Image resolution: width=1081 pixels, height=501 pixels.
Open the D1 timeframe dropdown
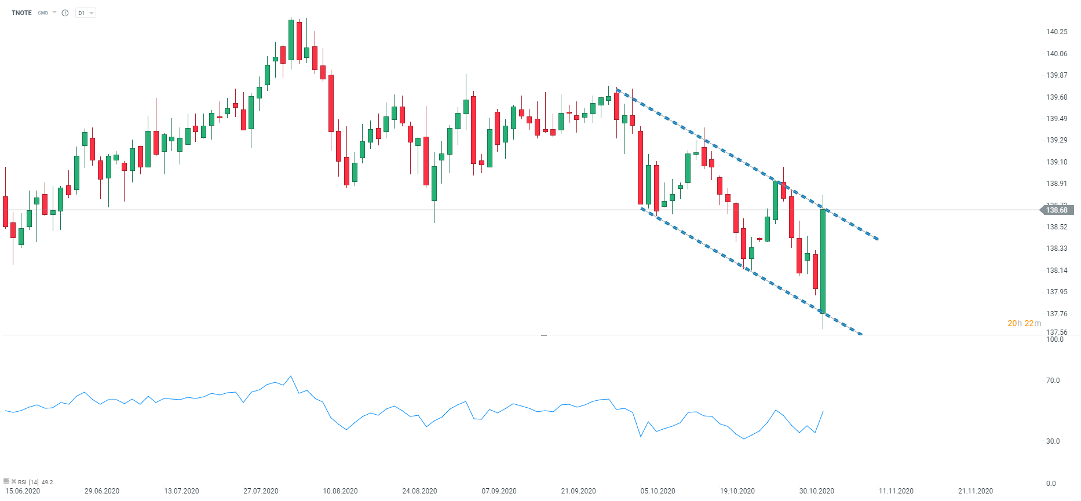[x=86, y=13]
